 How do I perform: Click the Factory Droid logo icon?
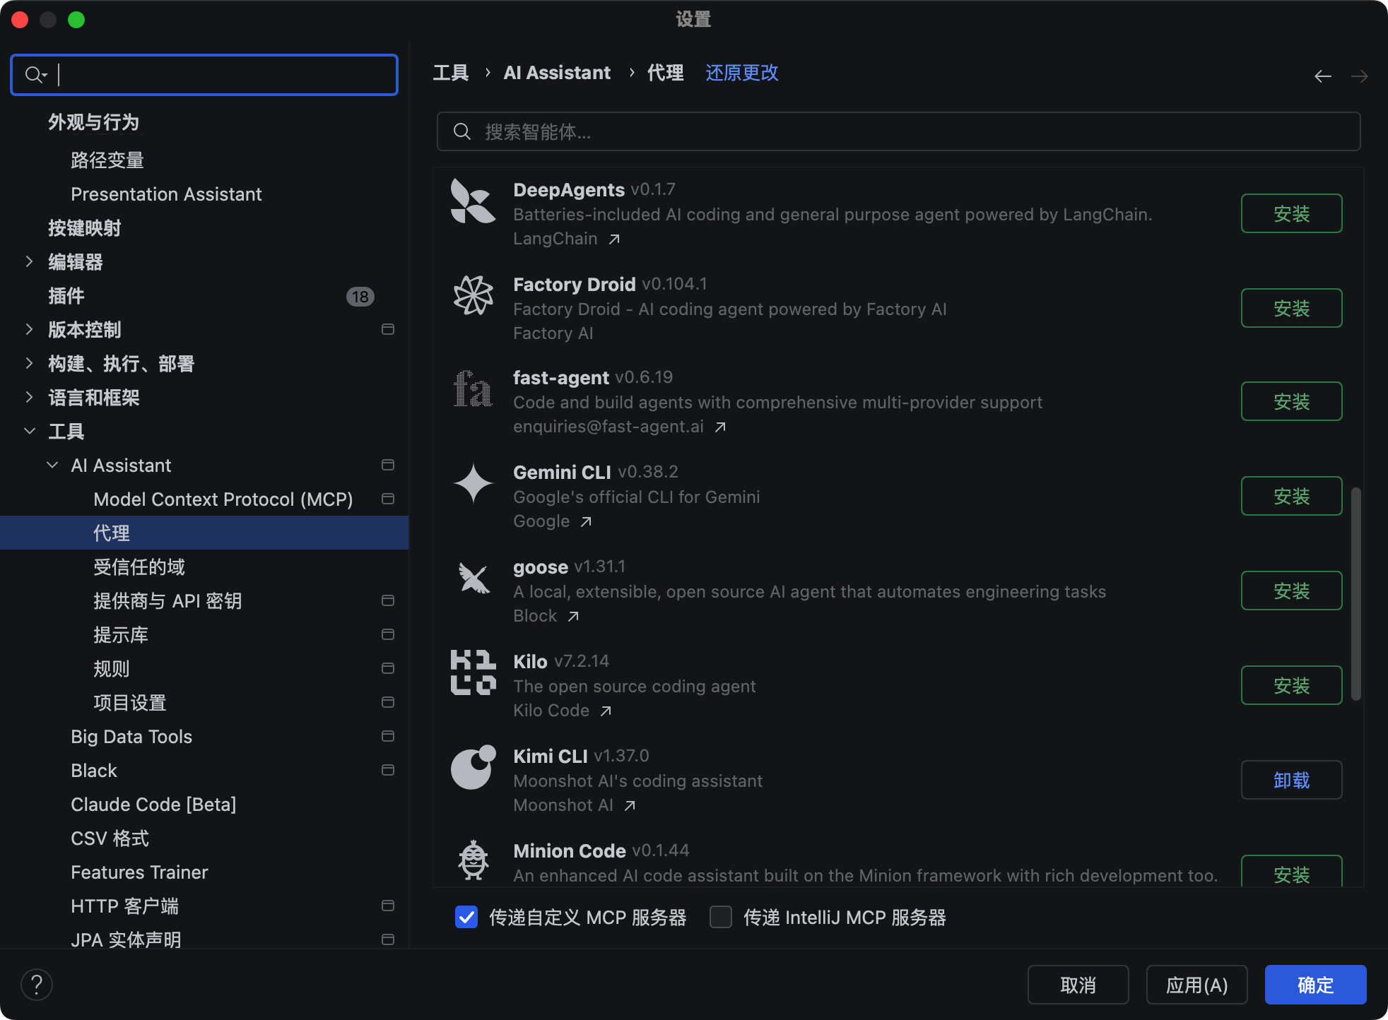473,295
